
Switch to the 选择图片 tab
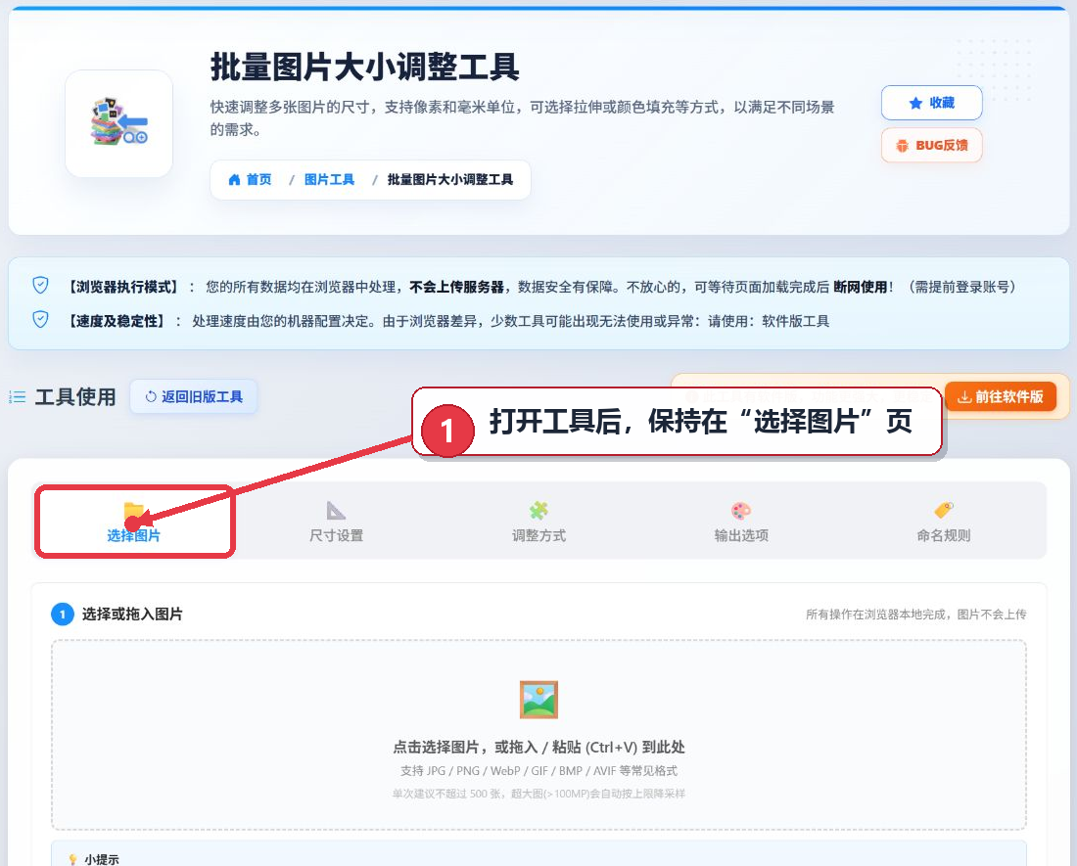134,522
